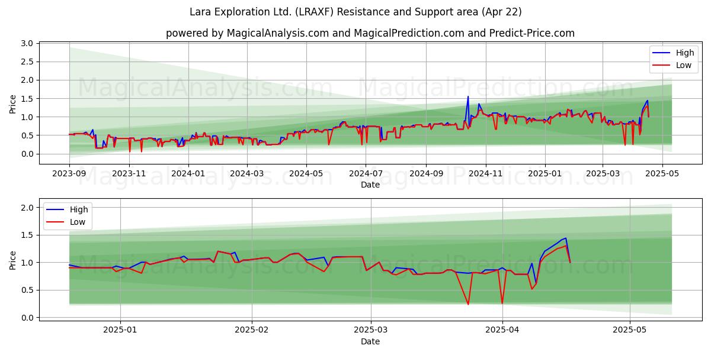Click the '2025-03' x-axis label on the bottom chart
This screenshot has height=355, width=711.
coord(371,331)
